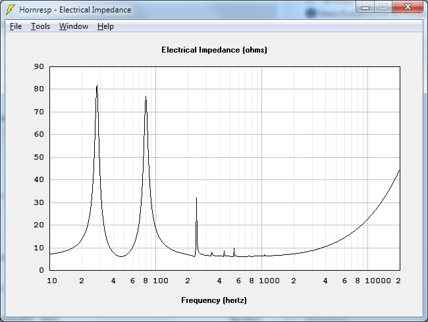
Task: Click the Frequency (hertz) axis label
Action: 214,300
